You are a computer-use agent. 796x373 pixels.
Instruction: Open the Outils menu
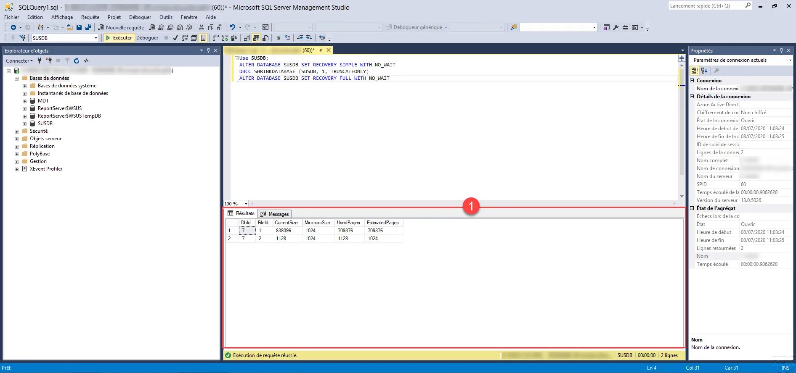click(x=166, y=17)
